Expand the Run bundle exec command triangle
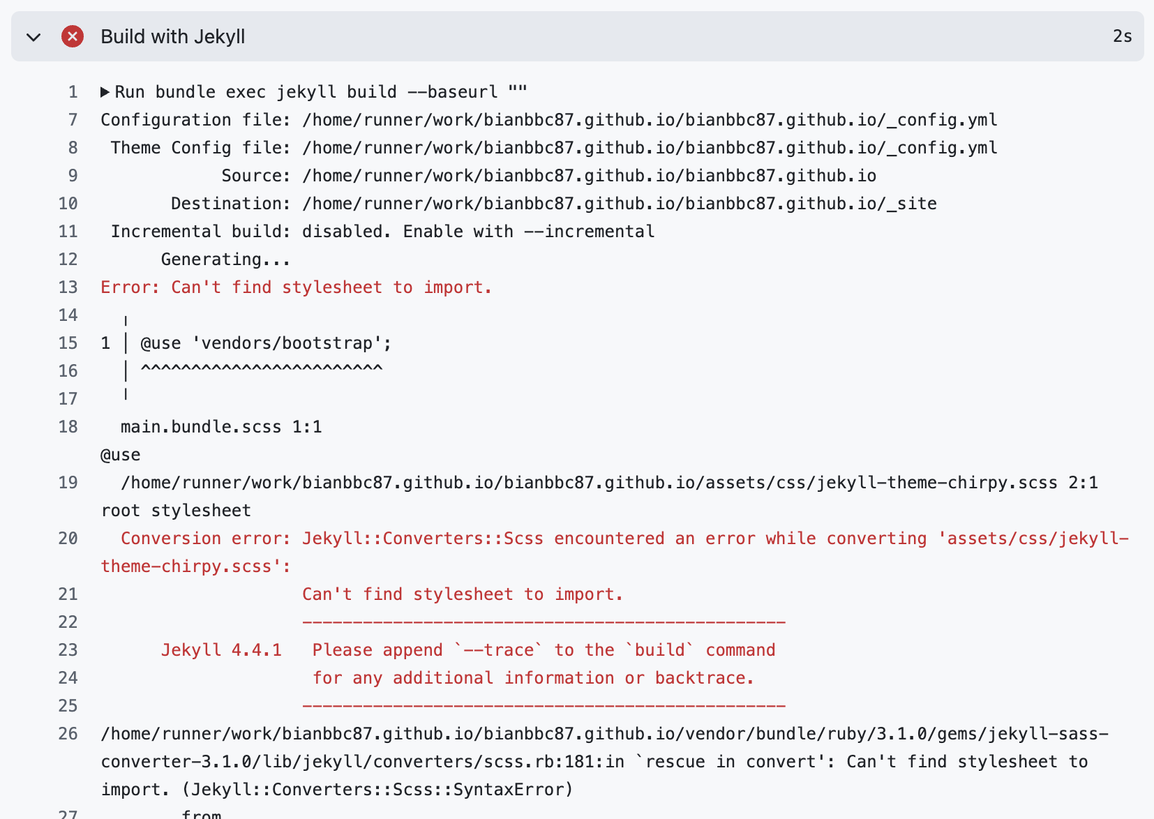The width and height of the screenshot is (1154, 819). tap(105, 92)
